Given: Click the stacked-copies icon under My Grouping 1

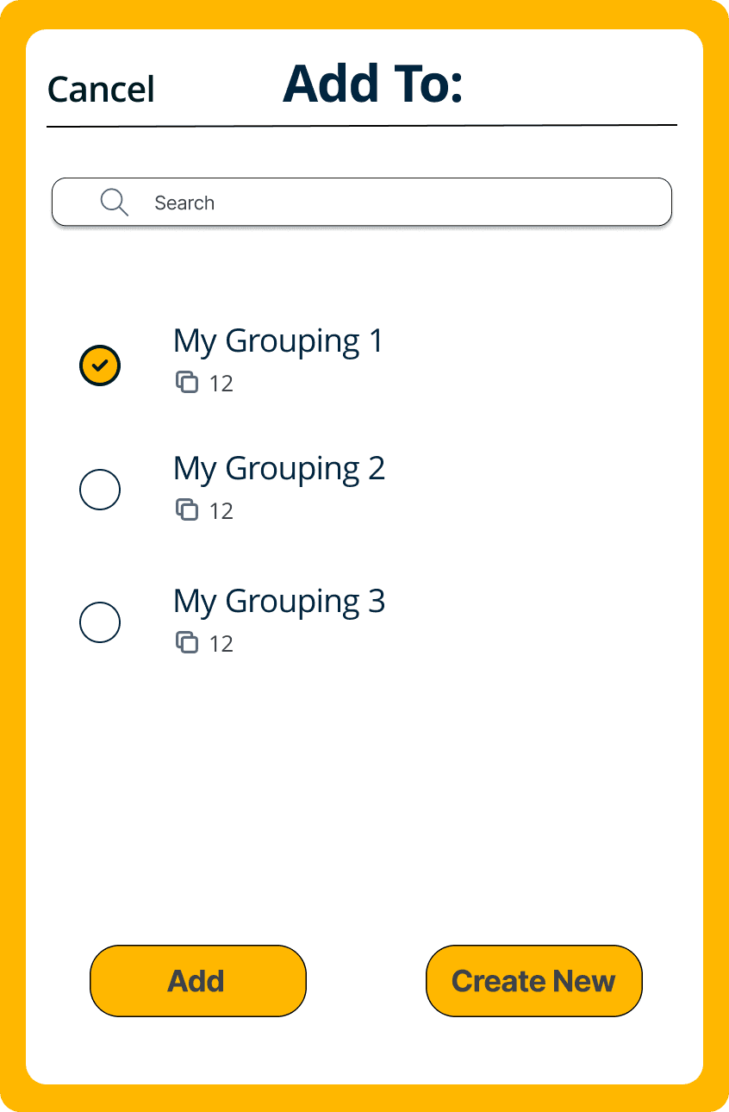Looking at the screenshot, I should tap(187, 382).
